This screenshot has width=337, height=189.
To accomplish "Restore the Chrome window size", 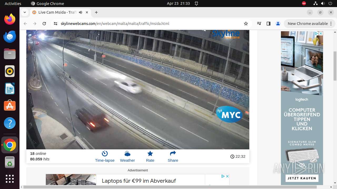I will [320, 12].
